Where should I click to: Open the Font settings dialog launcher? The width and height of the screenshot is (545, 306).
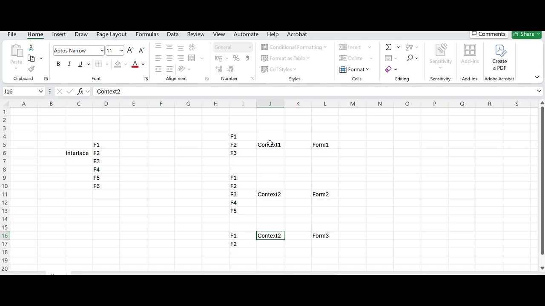point(146,79)
